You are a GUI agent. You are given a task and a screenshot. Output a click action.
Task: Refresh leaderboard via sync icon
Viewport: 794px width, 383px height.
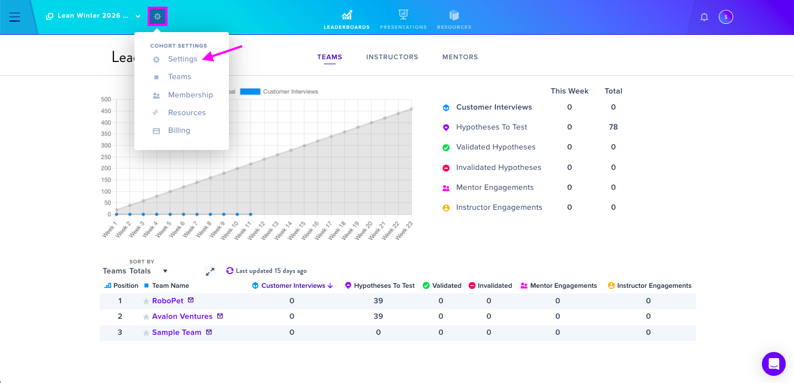[x=230, y=271]
